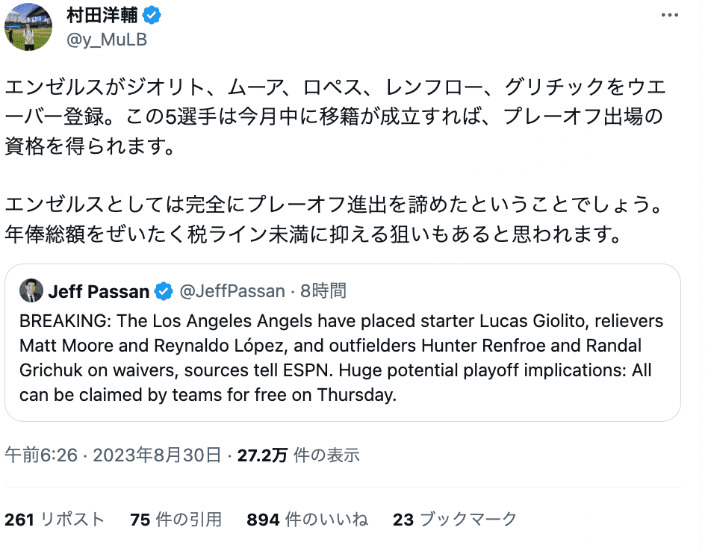Open 村田洋輔's profile picture
The height and width of the screenshot is (548, 708).
pyautogui.click(x=28, y=27)
